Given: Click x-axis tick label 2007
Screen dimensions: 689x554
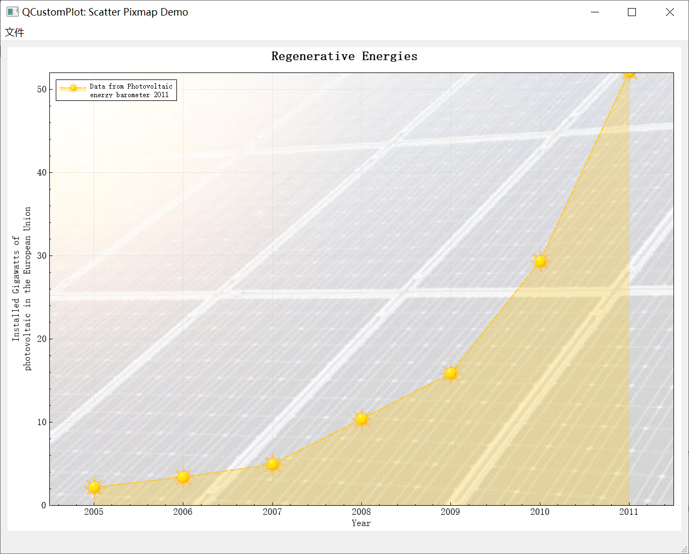Looking at the screenshot, I should pos(272,512).
